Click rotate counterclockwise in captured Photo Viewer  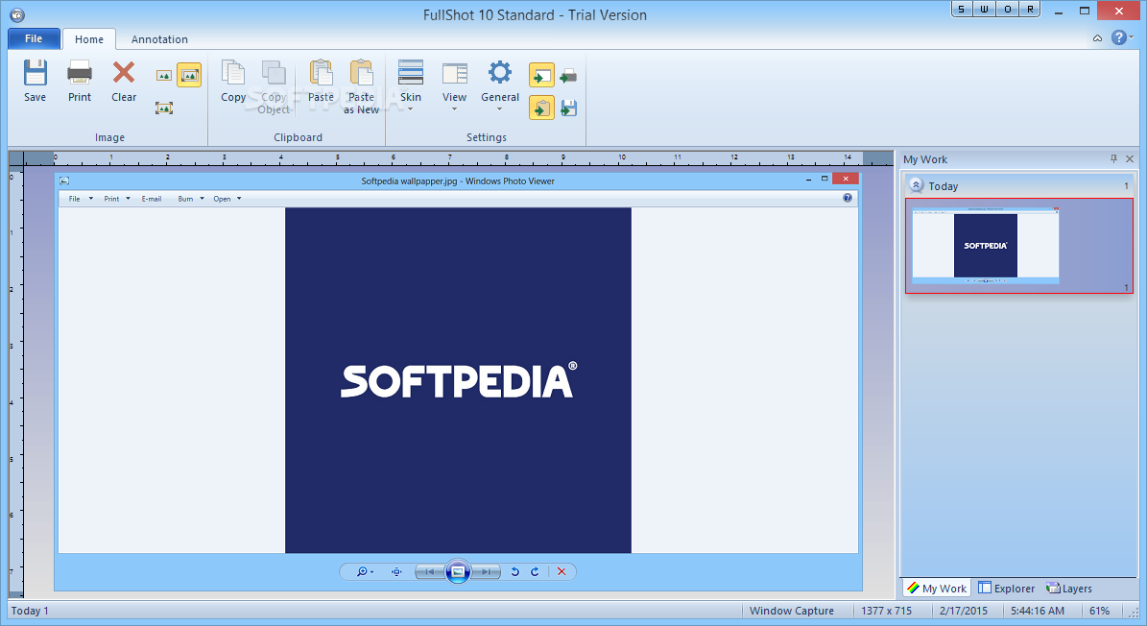pyautogui.click(x=515, y=572)
